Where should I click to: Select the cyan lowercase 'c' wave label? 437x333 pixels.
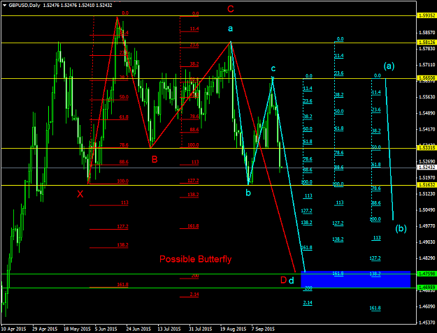pos(273,68)
